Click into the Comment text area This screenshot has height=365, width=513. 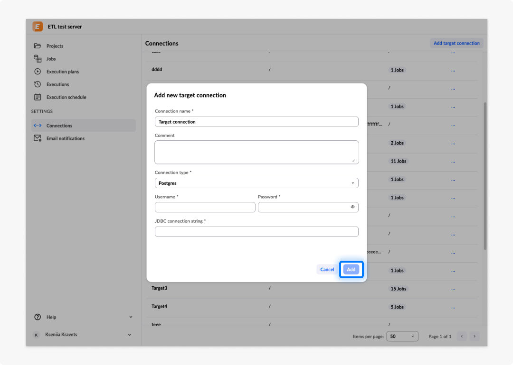(x=256, y=152)
